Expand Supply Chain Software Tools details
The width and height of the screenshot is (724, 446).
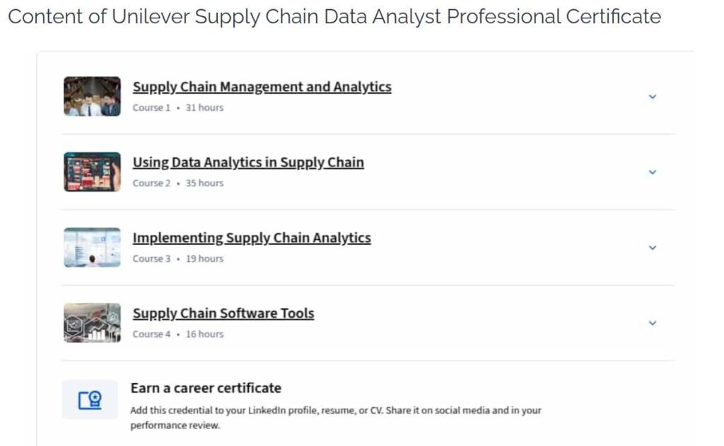coord(652,323)
